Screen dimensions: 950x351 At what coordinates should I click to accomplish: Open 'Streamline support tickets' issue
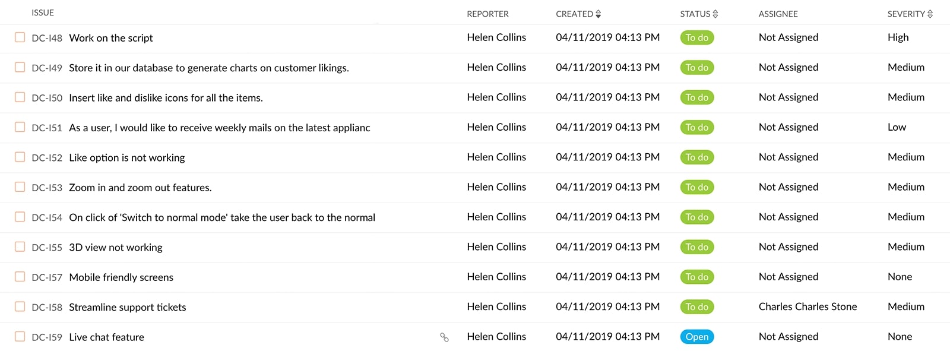point(128,307)
